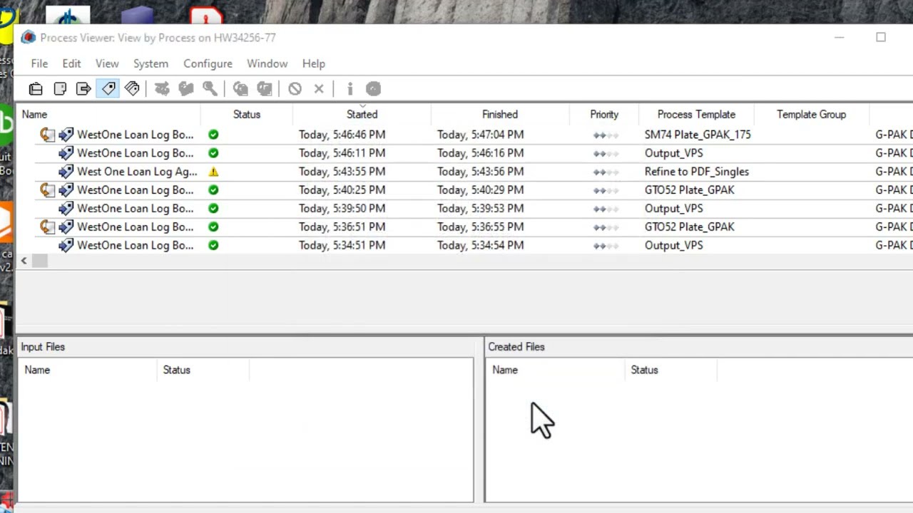The height and width of the screenshot is (513, 913).
Task: Click the circle-slash stop toolbar icon
Action: pyautogui.click(x=295, y=89)
